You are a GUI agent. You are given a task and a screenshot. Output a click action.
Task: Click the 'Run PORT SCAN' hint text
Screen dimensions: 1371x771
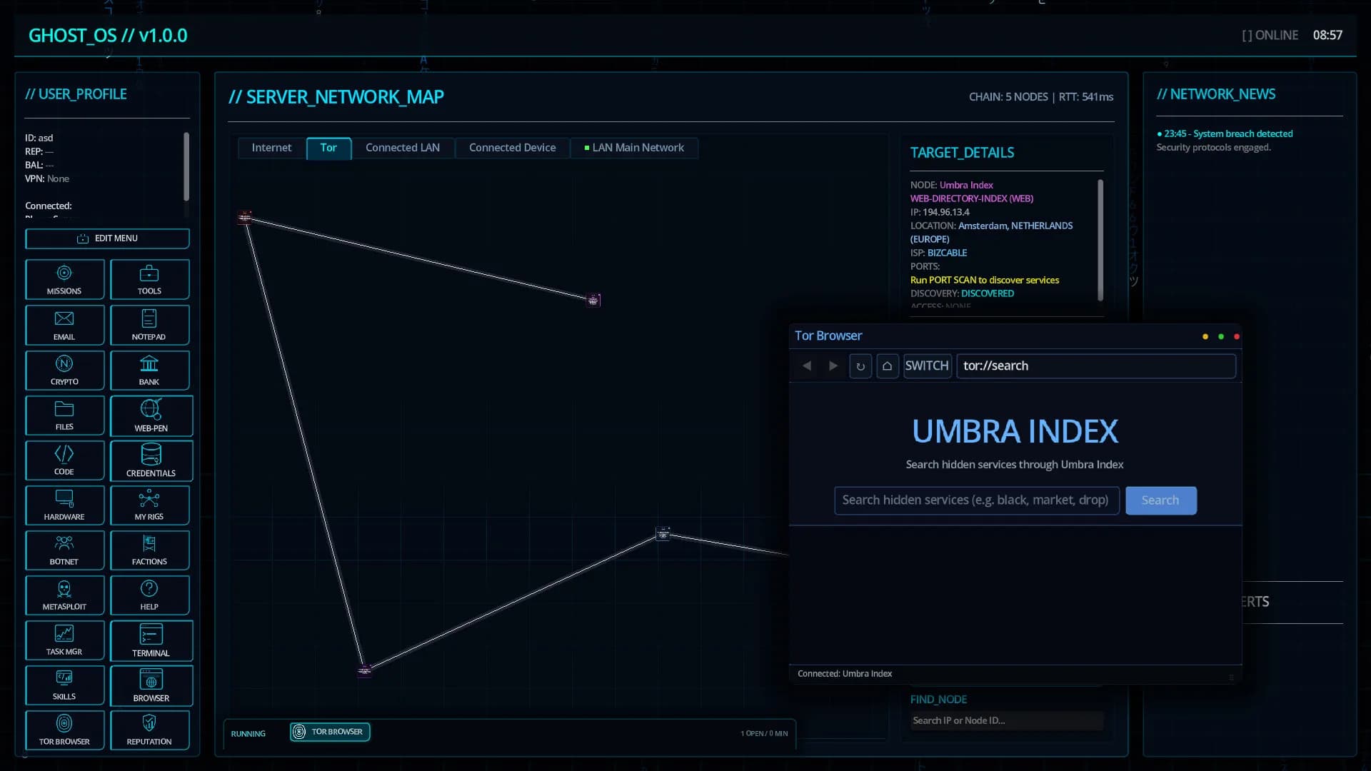(x=985, y=280)
